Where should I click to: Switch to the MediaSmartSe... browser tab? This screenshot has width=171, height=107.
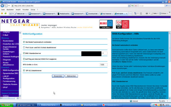coord(64,14)
